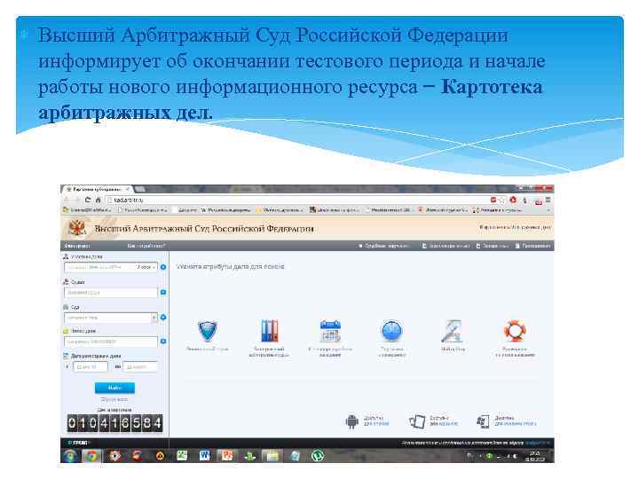639x479 pixels.
Task: Click the blue Find button
Action: (x=114, y=388)
